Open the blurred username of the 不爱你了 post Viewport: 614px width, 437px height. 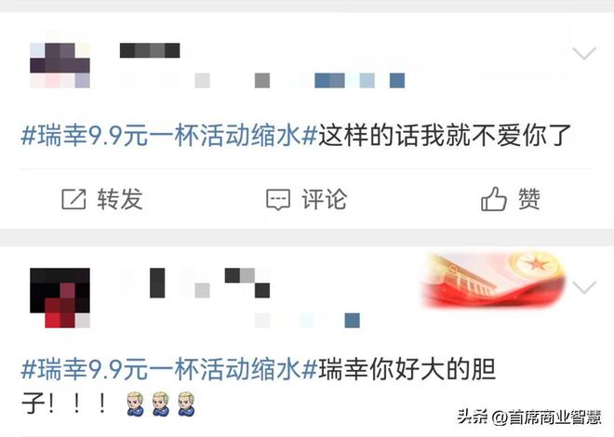tap(150, 50)
